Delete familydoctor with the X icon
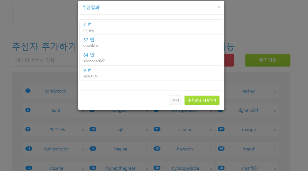Screen dimensions: 308x171 [x=83, y=149]
